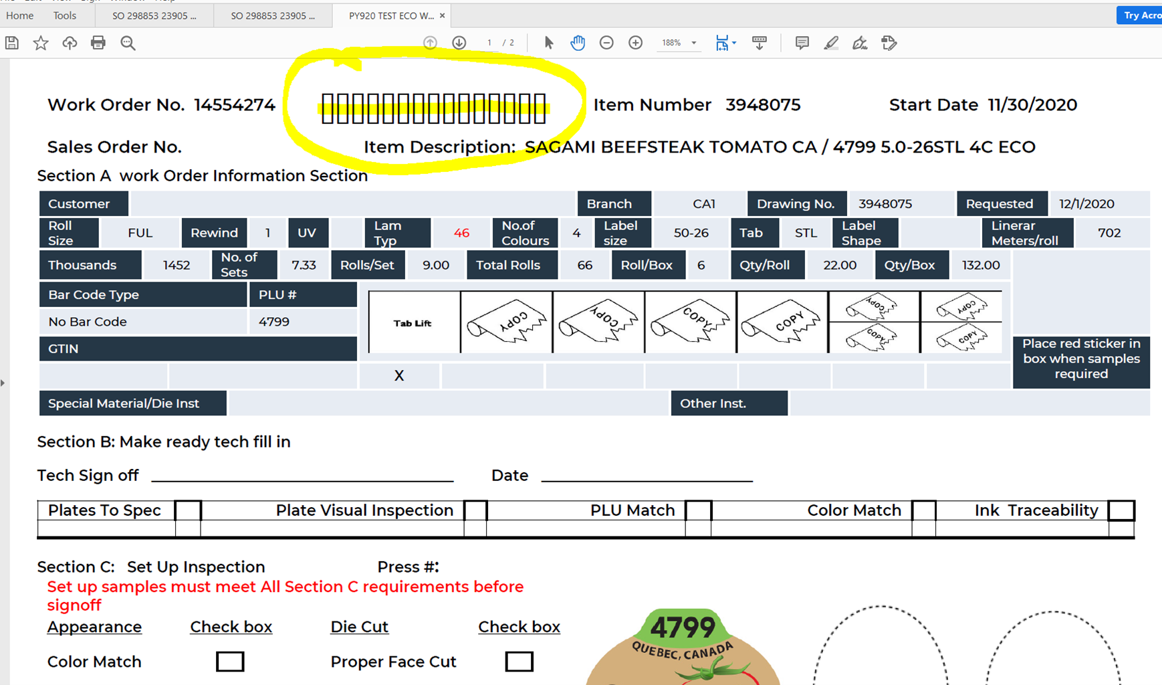Edit the current page number field
The image size is (1162, 685).
pos(489,43)
